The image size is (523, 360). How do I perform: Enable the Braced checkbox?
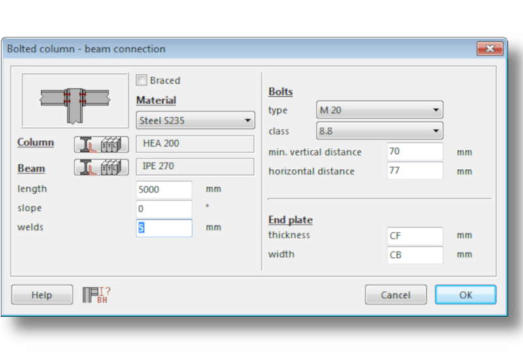(141, 80)
